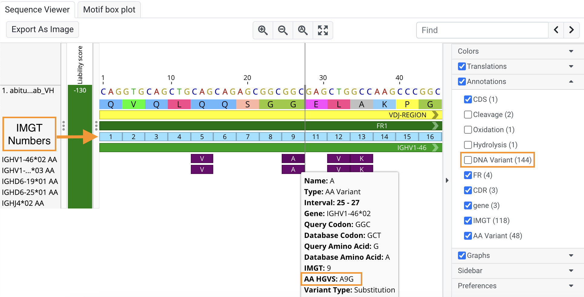
Task: Select the Sequence Viewer tab
Action: click(37, 9)
